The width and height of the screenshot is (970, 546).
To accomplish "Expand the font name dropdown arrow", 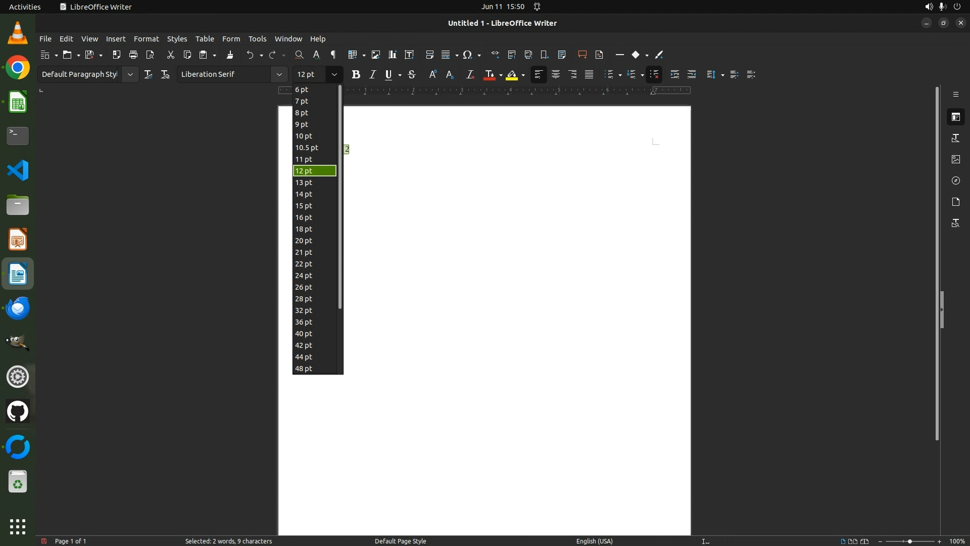I will click(279, 74).
